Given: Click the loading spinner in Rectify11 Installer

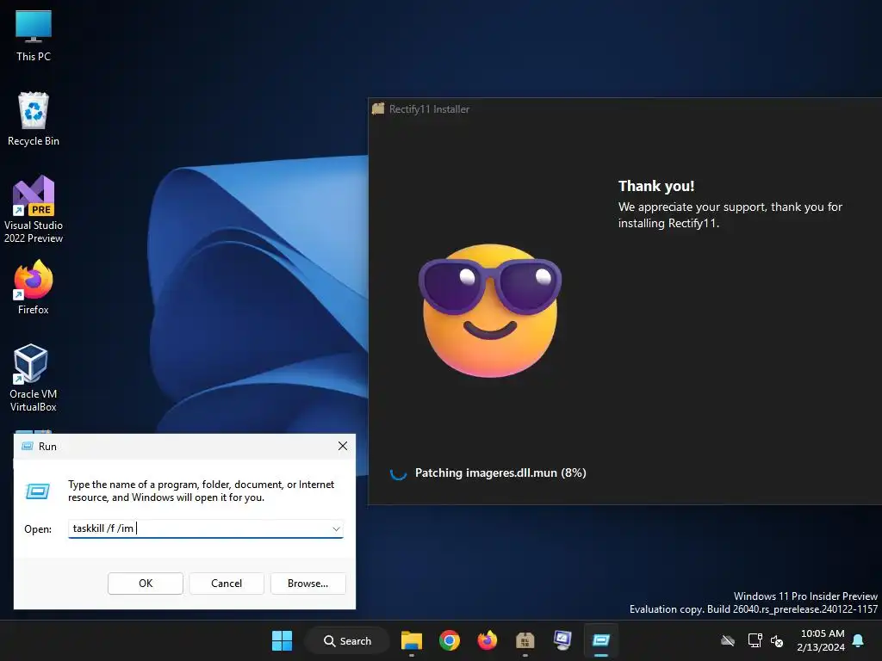Looking at the screenshot, I should click(x=398, y=473).
